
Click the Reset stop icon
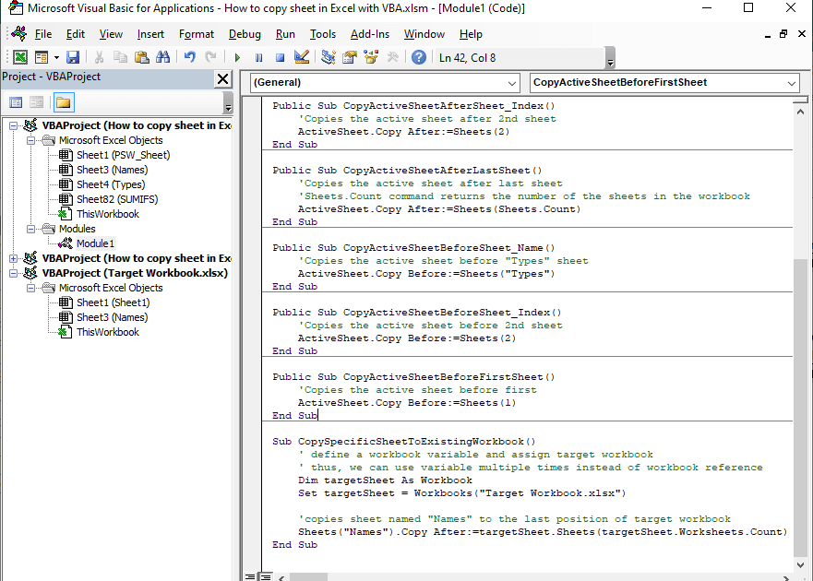(x=280, y=57)
